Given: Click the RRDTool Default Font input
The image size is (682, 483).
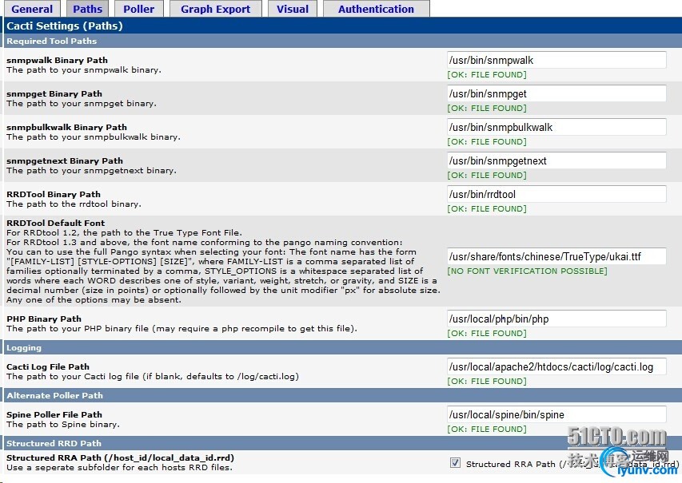Looking at the screenshot, I should click(x=556, y=256).
